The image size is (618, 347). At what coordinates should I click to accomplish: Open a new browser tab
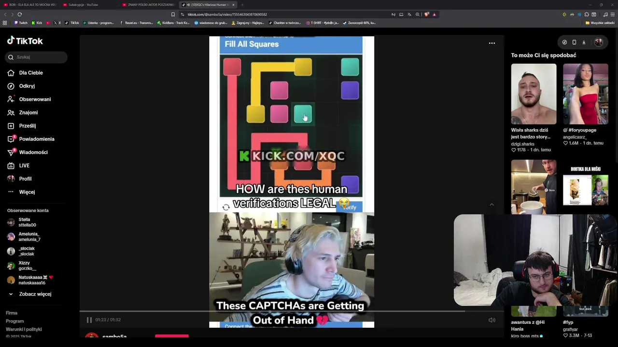[242, 5]
